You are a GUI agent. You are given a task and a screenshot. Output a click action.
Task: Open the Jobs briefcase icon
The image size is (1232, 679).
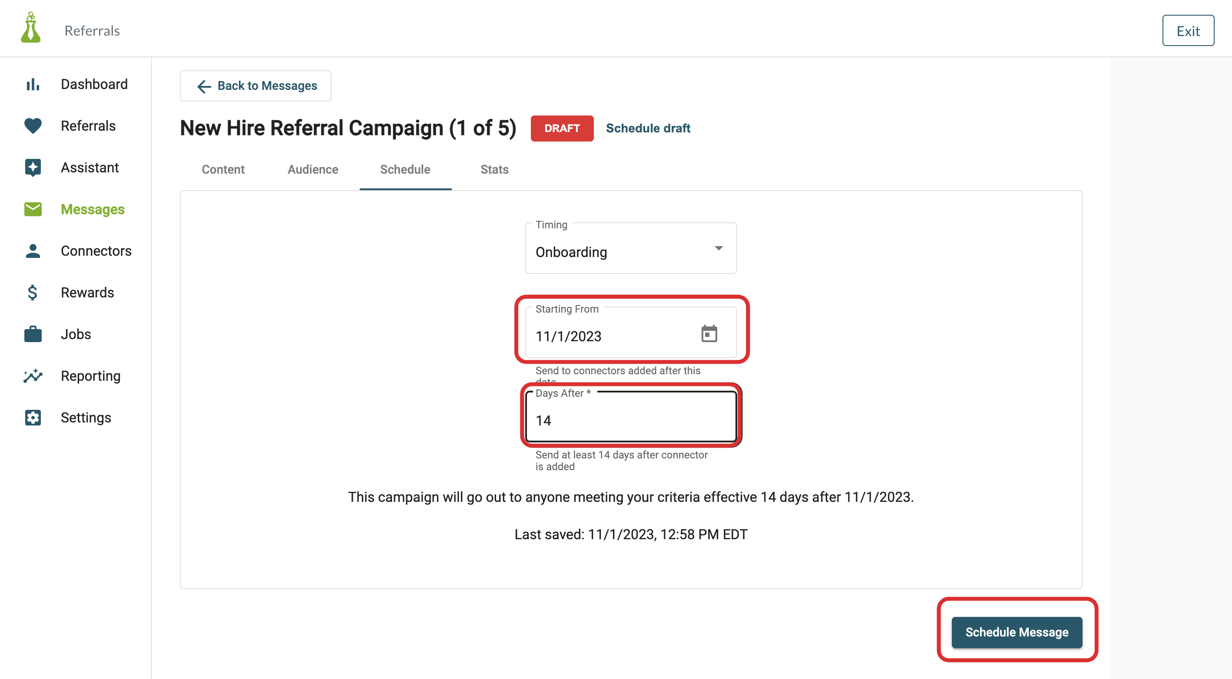click(33, 334)
